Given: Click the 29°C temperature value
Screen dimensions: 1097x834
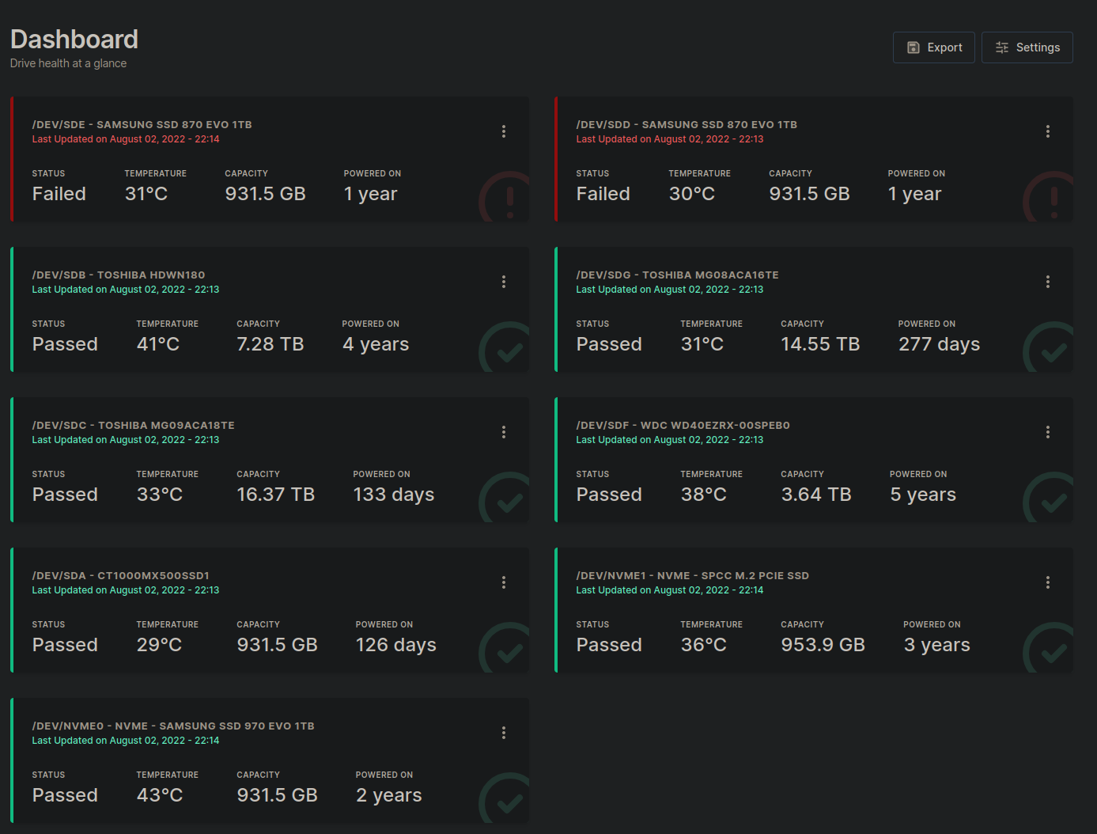Looking at the screenshot, I should [159, 645].
